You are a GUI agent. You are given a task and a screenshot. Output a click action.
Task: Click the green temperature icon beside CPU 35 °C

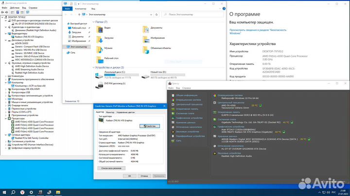coord(260,106)
